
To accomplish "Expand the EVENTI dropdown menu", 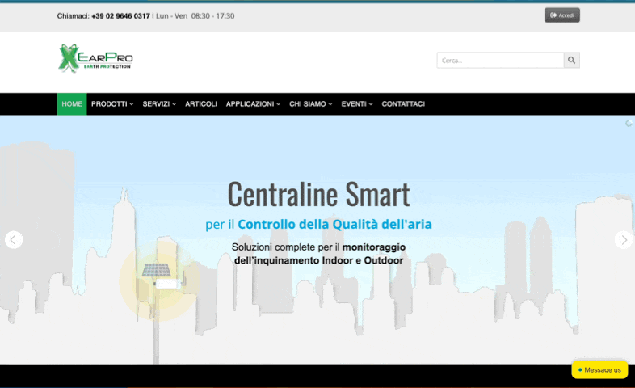I will click(357, 104).
